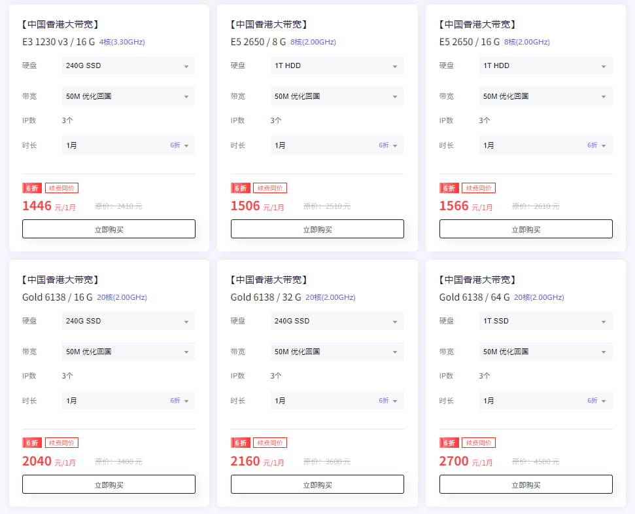Expand the 带宽 dropdown on the E5 2650 / 8 G card

tap(337, 96)
